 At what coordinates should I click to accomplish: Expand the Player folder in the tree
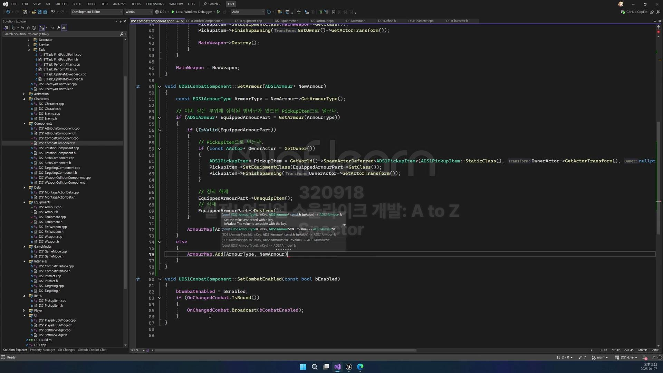coord(24,310)
